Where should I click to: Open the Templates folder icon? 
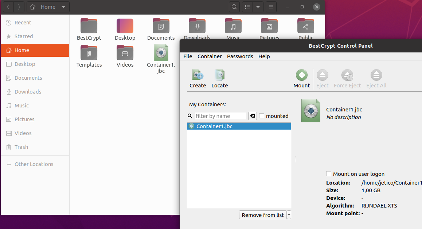point(89,52)
